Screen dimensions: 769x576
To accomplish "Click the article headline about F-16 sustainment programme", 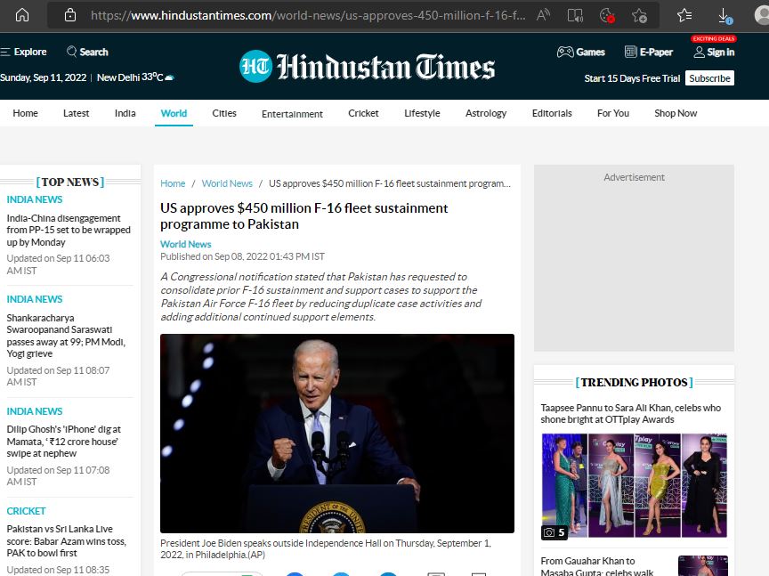I will (304, 215).
